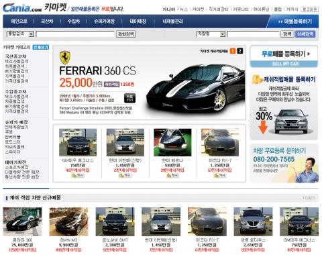Screen dimensions: 322x255
Task: Click the Cania.com logo
Action: [22, 7]
